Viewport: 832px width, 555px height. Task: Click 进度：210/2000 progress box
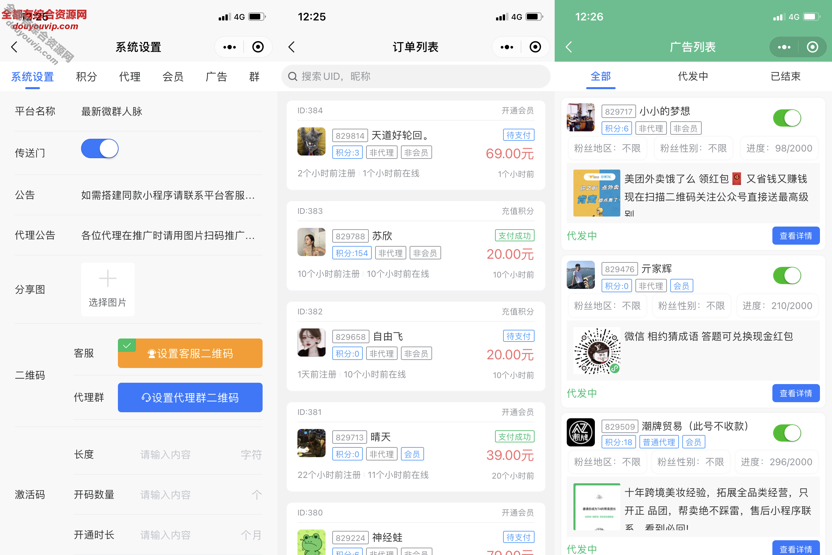[x=777, y=306]
